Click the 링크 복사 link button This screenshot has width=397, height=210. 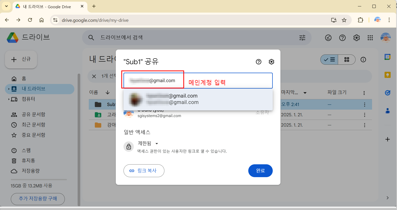(x=144, y=170)
